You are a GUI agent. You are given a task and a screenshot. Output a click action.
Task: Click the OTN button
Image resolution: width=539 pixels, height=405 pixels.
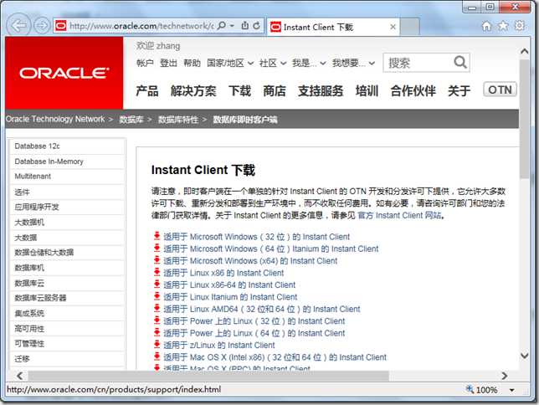[x=500, y=90]
